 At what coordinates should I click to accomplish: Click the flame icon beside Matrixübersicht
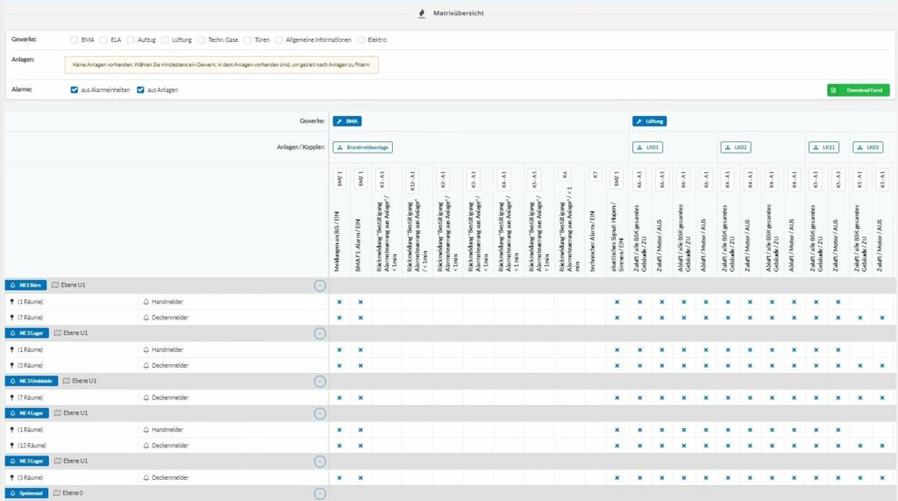pos(422,13)
